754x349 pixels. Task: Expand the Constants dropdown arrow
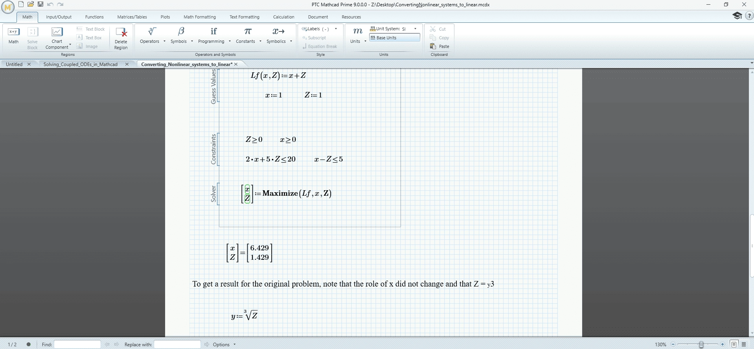(260, 41)
